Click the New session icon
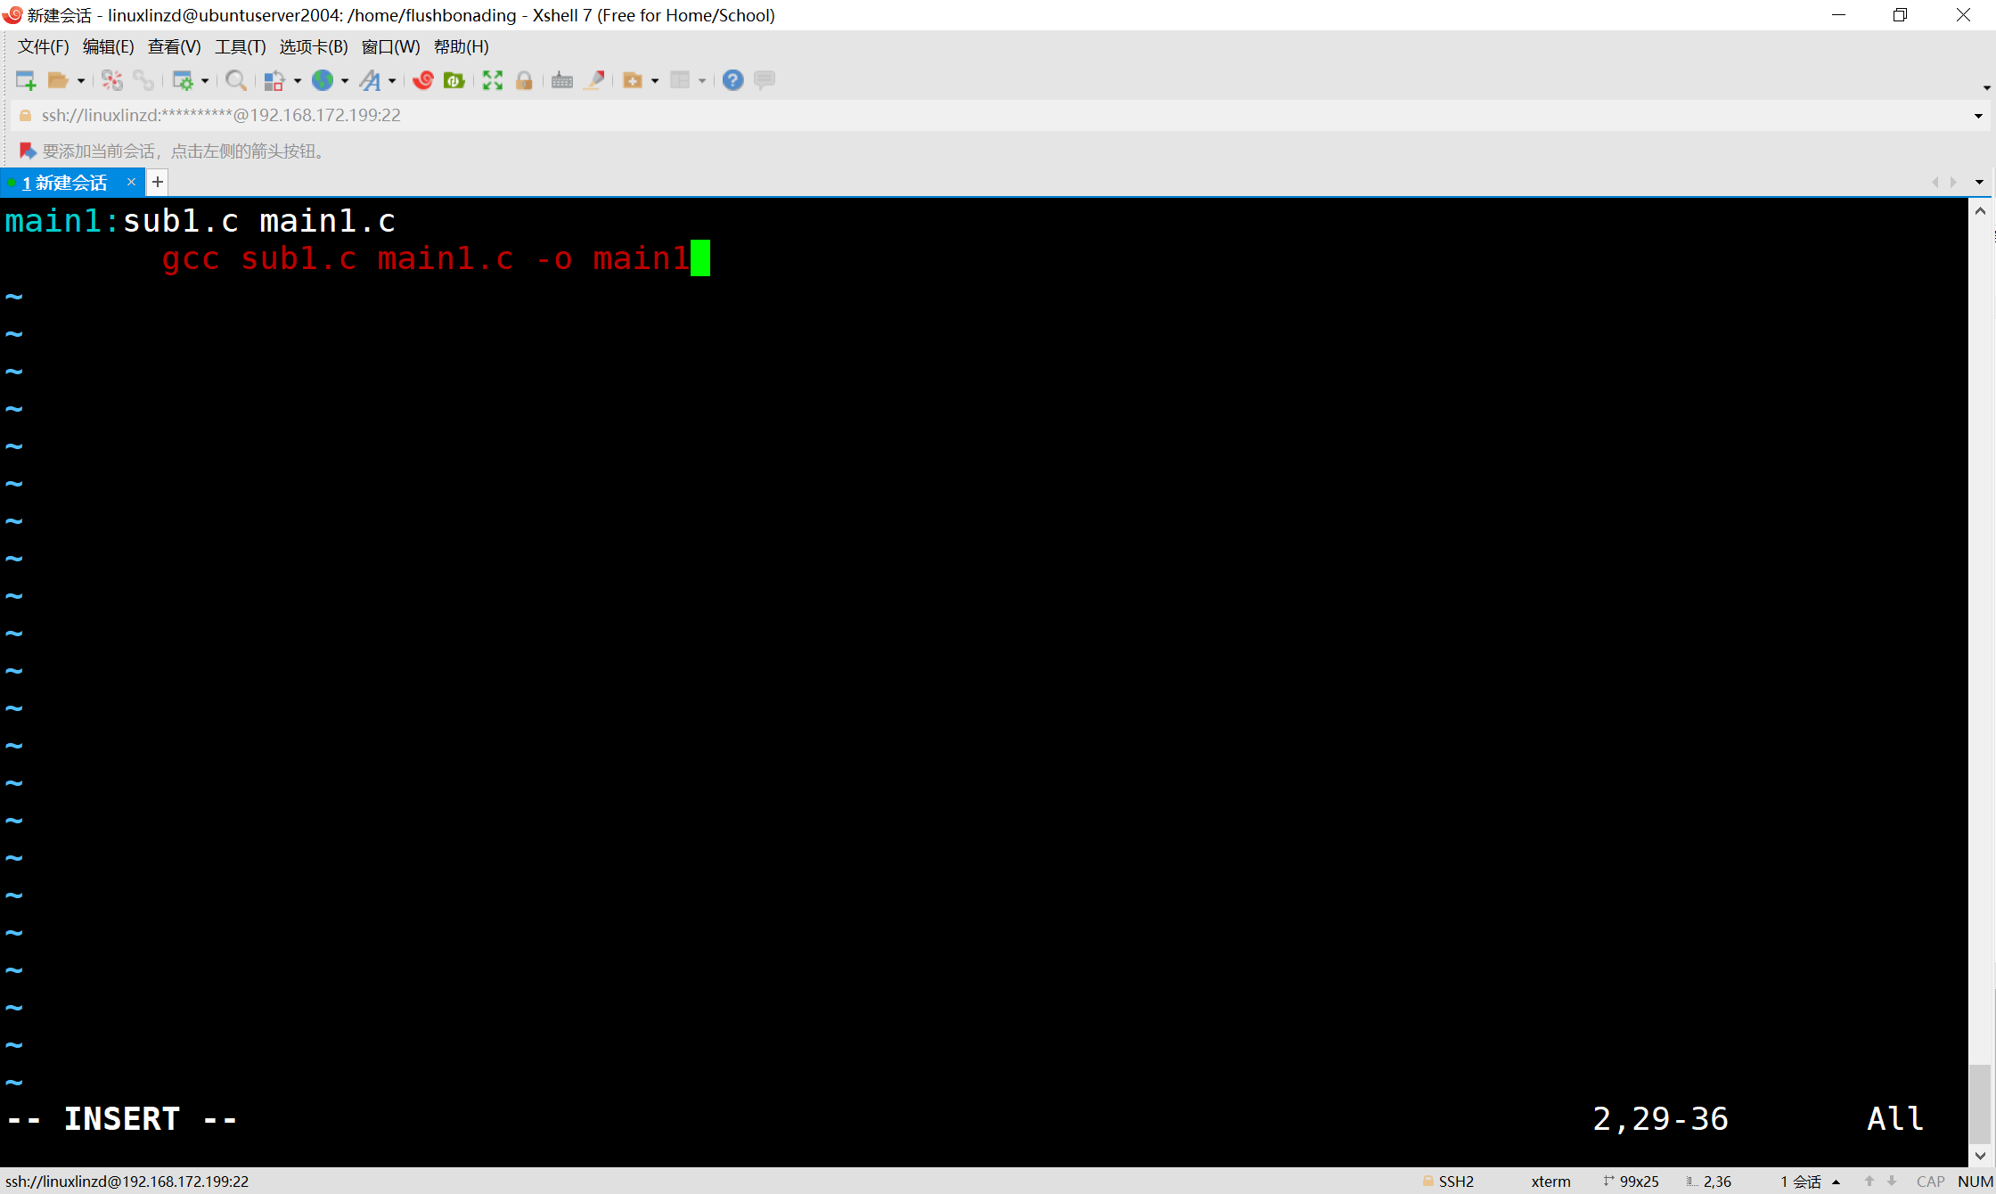The image size is (1996, 1194). point(26,80)
